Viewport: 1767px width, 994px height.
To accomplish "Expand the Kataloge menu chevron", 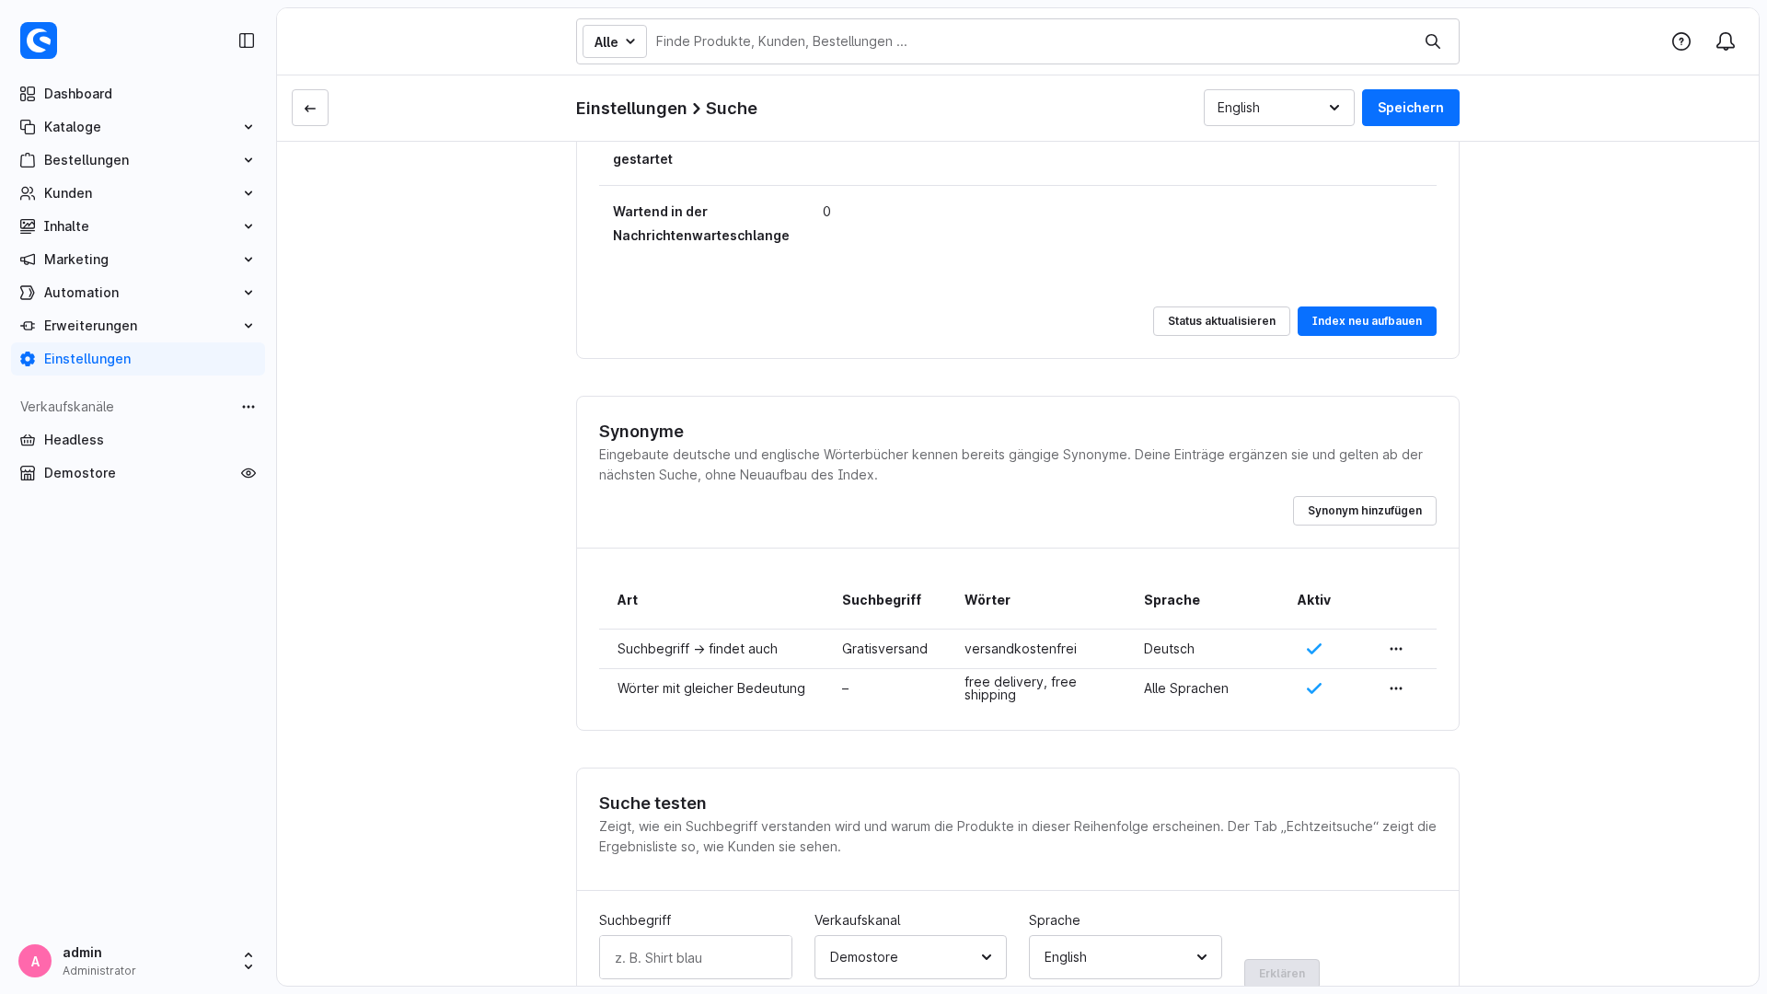I will [248, 127].
